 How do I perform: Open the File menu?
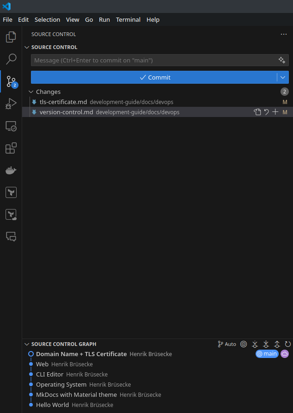8,20
